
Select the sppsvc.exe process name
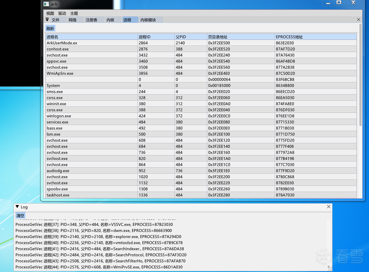[57, 61]
